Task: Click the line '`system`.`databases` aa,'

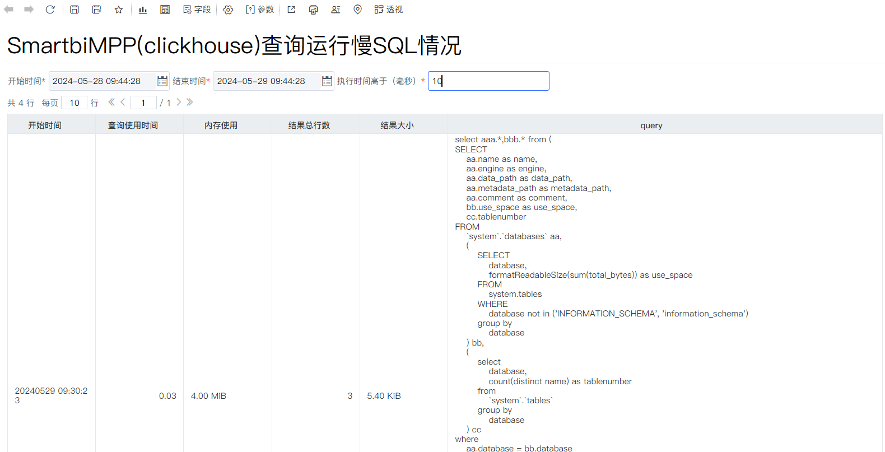Action: point(514,236)
